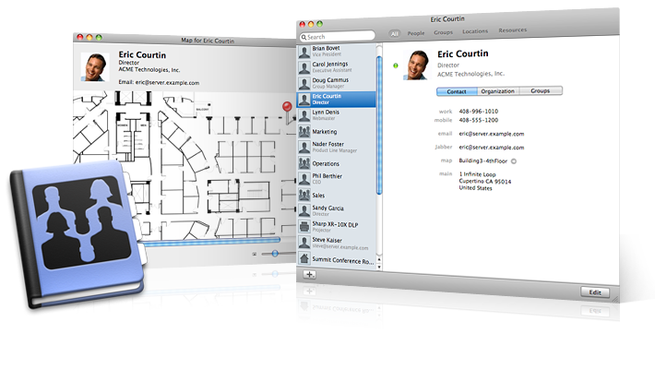Screen dimensions: 655x369
Task: Click the Map window green zoom button
Action: pos(99,38)
